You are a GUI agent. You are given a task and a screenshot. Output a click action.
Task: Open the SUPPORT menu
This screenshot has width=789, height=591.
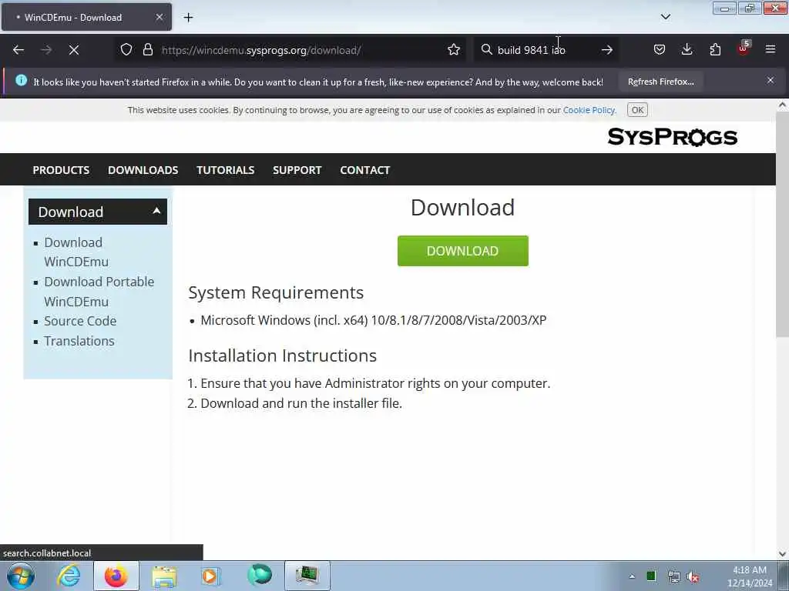(297, 170)
